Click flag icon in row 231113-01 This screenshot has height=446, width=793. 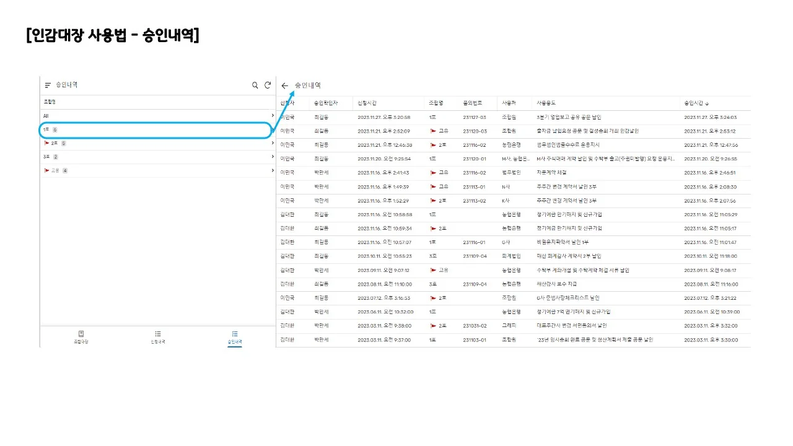pos(432,186)
